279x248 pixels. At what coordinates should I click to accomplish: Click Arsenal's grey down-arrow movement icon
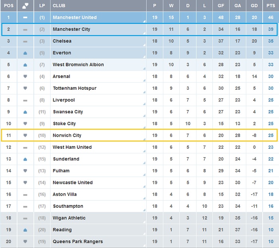tap(25, 77)
